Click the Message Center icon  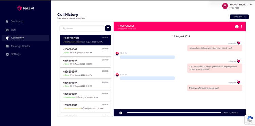(7, 46)
